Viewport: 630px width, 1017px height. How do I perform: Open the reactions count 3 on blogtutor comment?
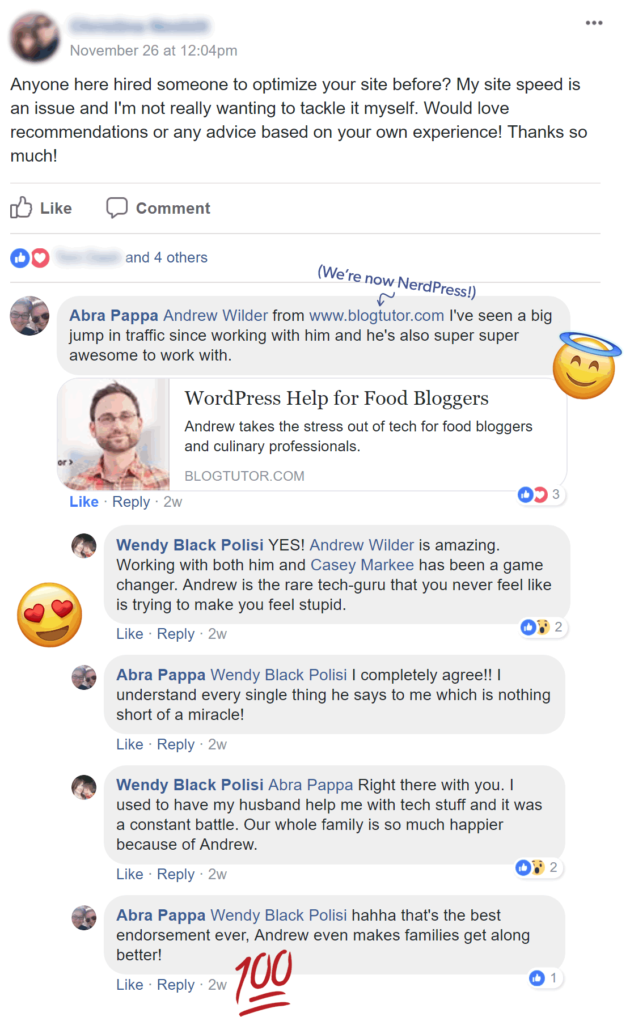coord(540,494)
